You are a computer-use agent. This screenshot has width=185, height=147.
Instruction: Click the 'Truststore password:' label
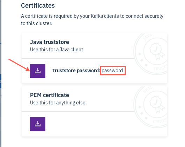click(x=76, y=71)
